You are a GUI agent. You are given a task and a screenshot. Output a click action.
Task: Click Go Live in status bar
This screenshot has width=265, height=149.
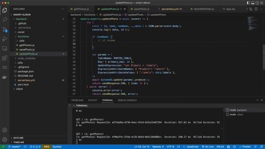click(x=208, y=147)
